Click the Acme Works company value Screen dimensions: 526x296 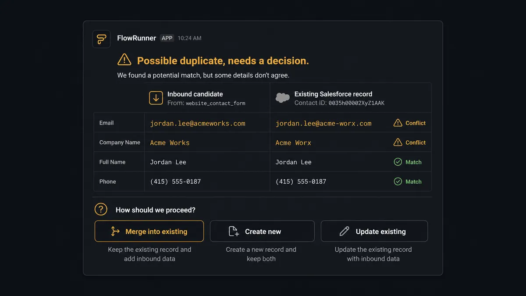tap(170, 143)
